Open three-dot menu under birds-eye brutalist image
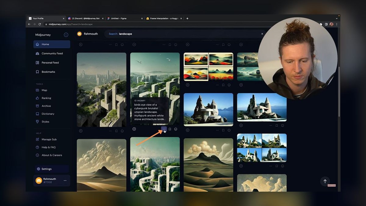Screen dimensions: 366x206 tap(164, 129)
